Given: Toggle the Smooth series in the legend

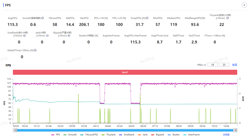Looking at the screenshot, I should (70, 134).
